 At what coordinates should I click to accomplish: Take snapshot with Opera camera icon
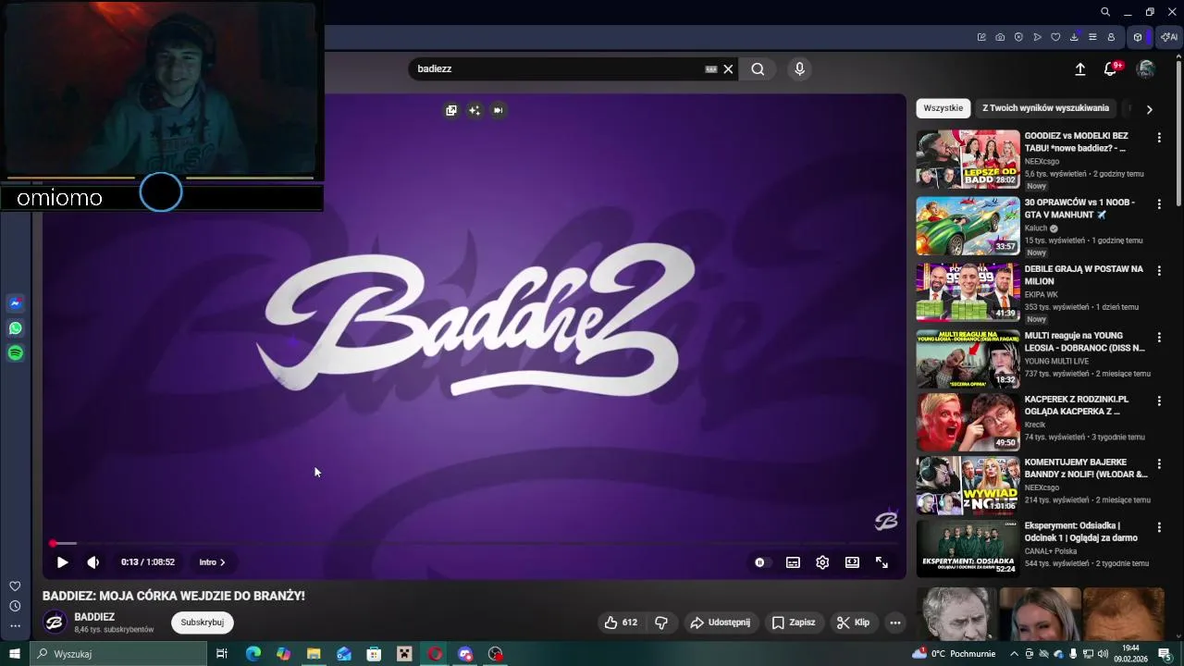click(x=1000, y=37)
